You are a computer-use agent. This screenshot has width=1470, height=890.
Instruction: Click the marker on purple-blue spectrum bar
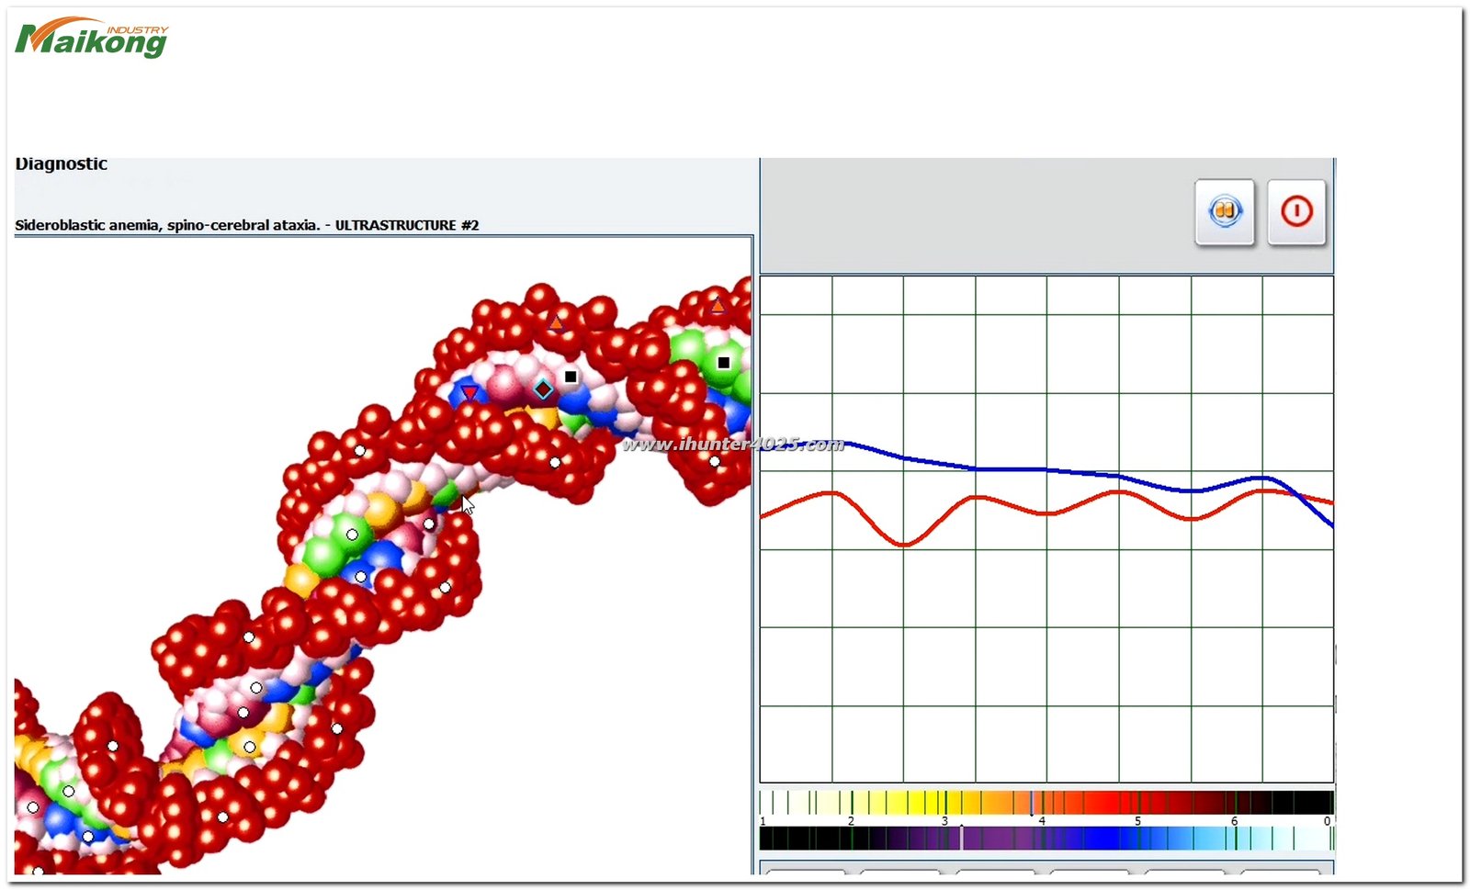961,838
